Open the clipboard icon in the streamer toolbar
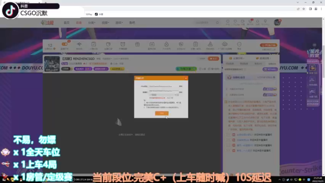 pos(195,44)
